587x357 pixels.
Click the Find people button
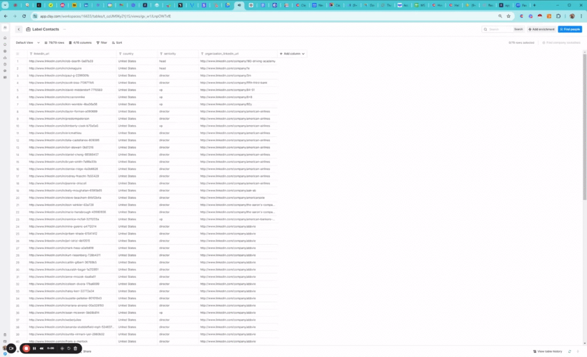pyautogui.click(x=570, y=29)
